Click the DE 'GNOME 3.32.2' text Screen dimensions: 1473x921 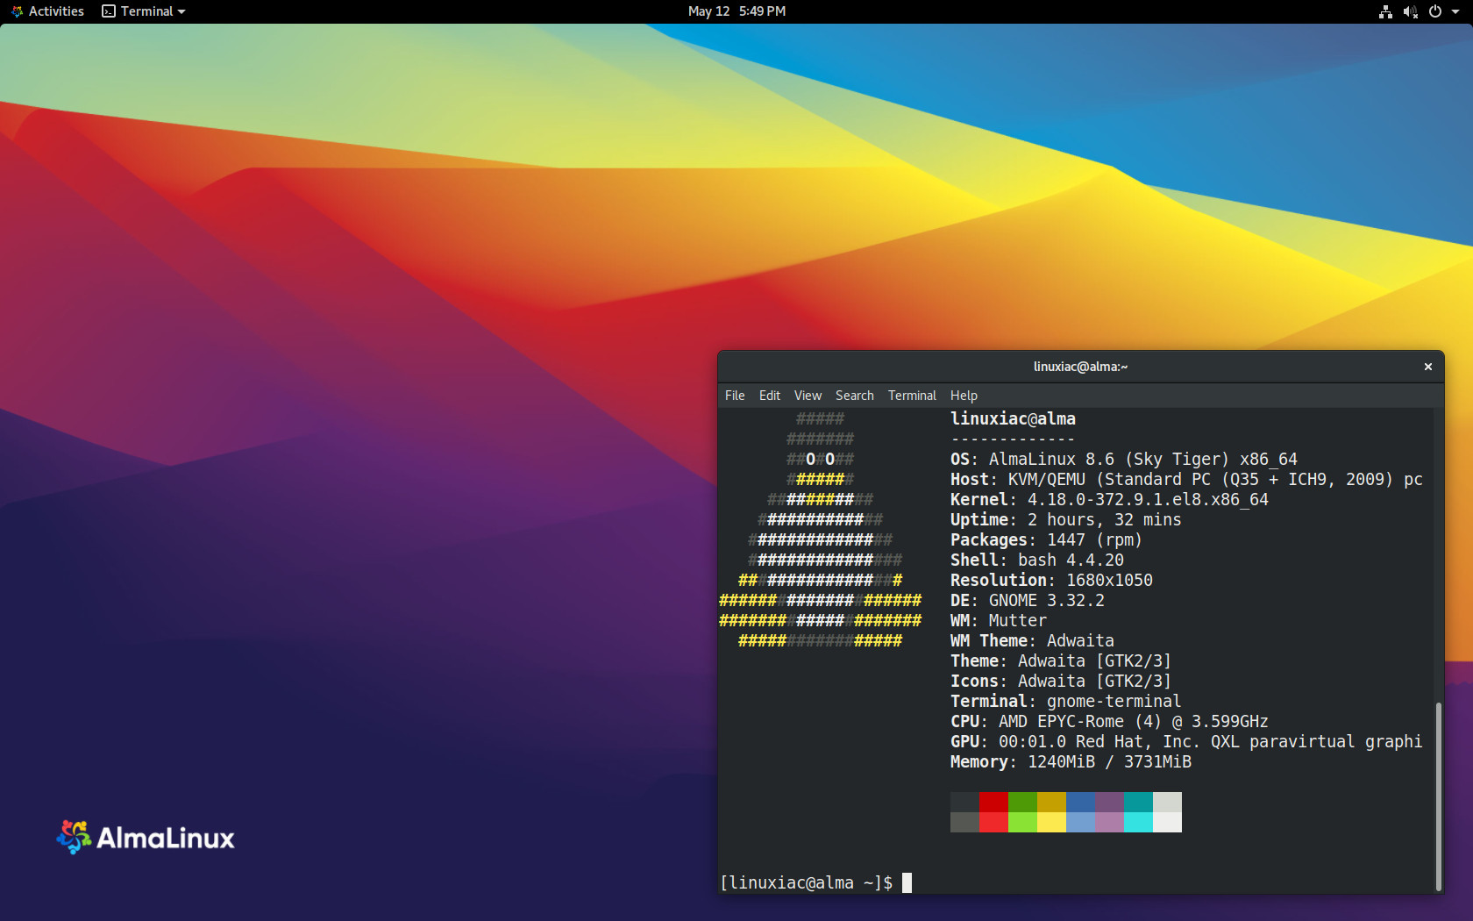[x=1047, y=601]
